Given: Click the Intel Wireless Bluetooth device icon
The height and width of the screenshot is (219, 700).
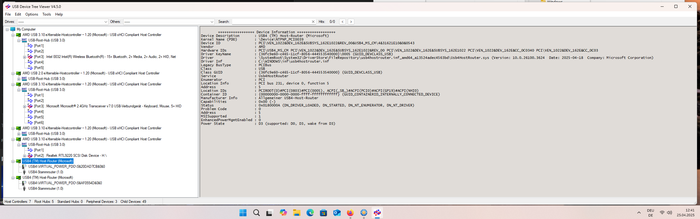Looking at the screenshot, I should 30,57.
